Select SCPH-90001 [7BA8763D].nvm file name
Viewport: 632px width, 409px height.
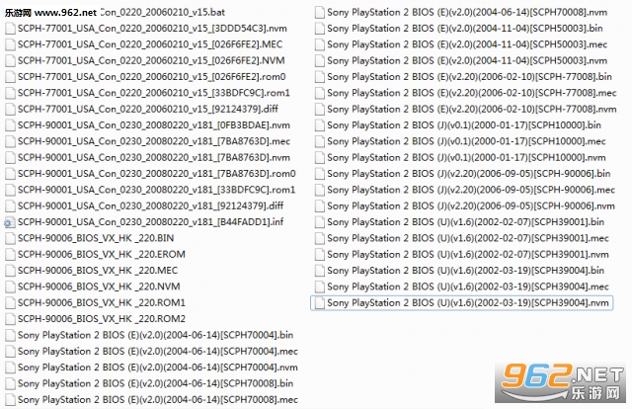pyautogui.click(x=154, y=158)
